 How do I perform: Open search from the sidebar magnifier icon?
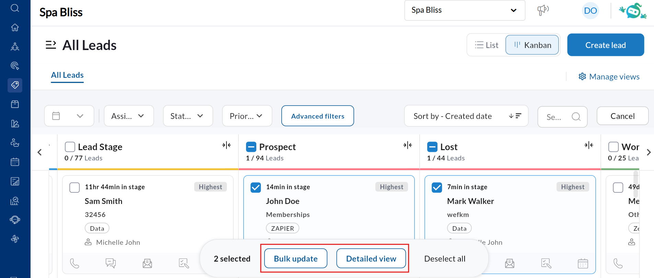(x=15, y=8)
